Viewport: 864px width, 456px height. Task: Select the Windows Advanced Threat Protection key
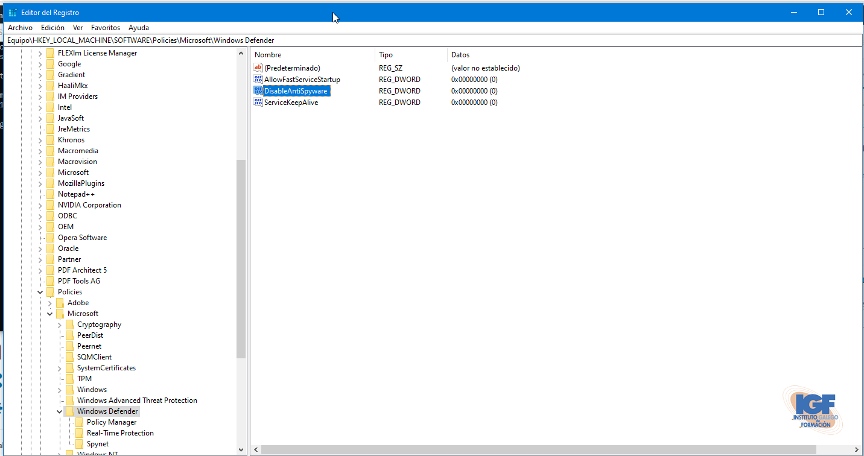[x=137, y=401]
